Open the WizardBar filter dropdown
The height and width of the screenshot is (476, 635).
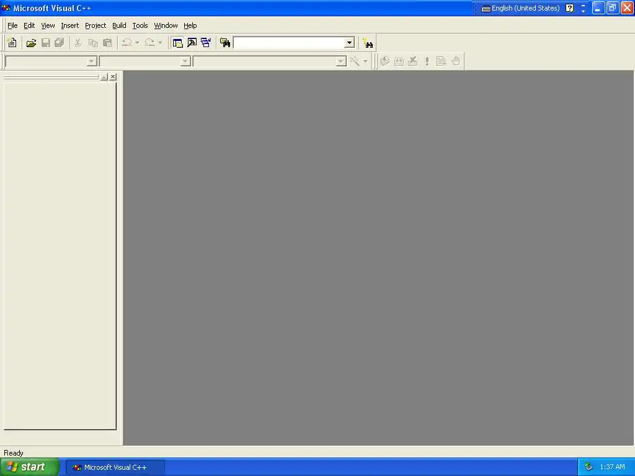tap(185, 61)
